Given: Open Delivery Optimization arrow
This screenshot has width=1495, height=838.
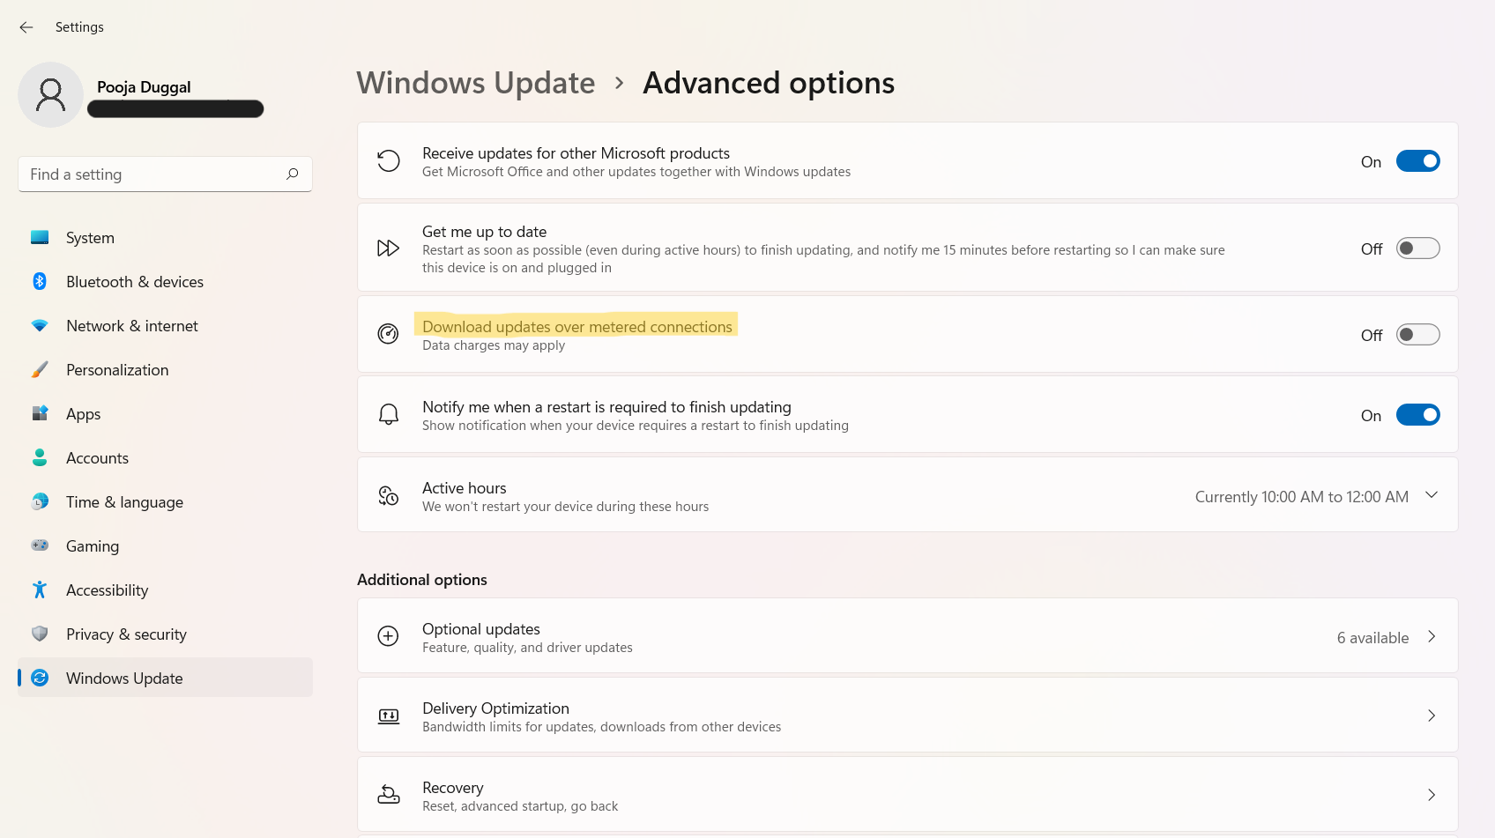Looking at the screenshot, I should pos(1432,716).
